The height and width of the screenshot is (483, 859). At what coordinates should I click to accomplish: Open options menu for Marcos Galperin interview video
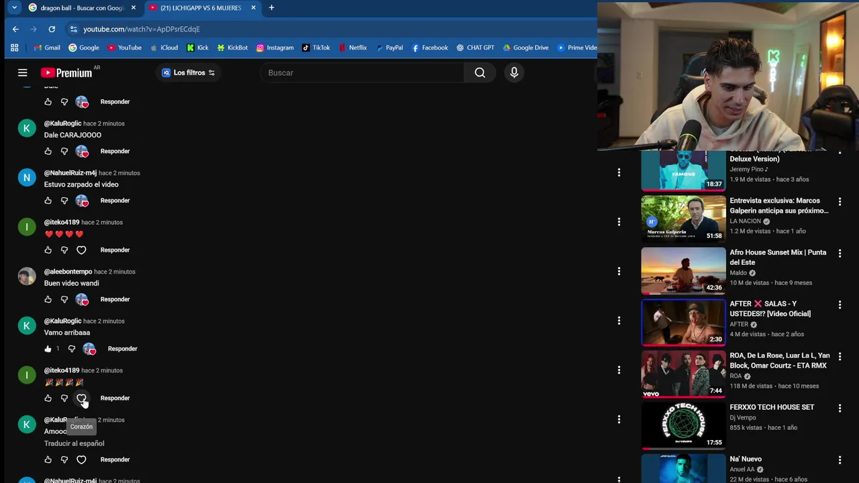coord(840,201)
